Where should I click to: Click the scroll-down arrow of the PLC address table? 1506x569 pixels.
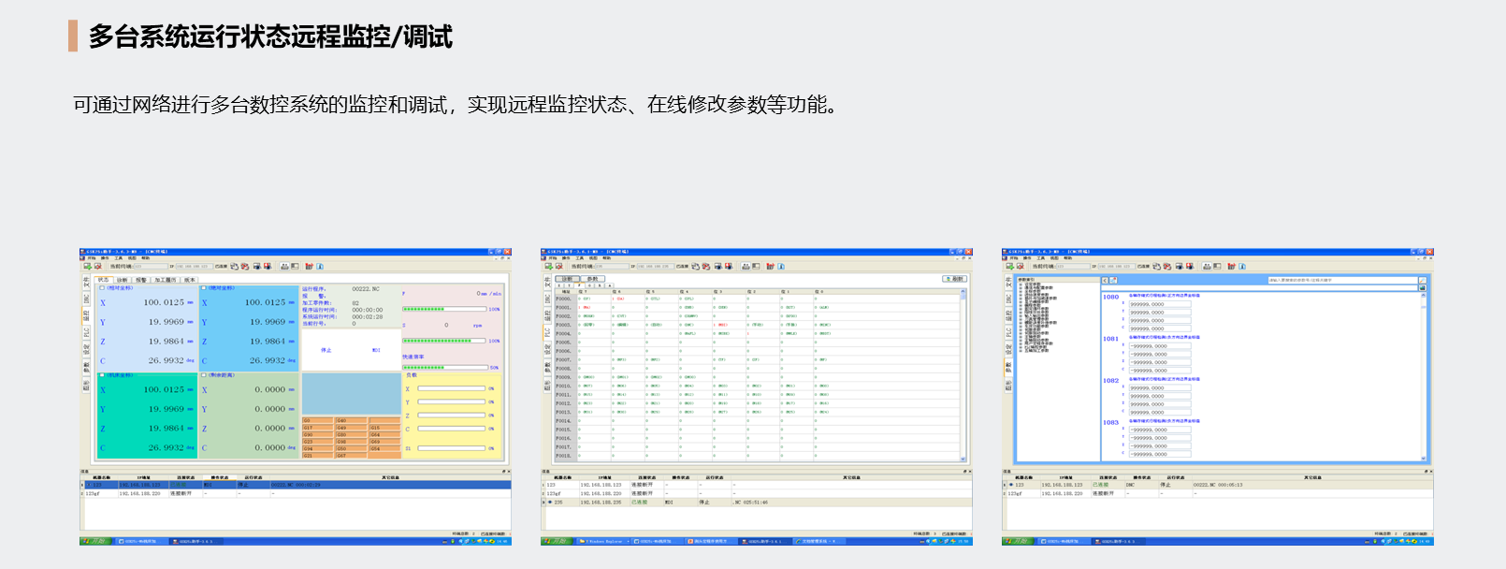(x=963, y=459)
